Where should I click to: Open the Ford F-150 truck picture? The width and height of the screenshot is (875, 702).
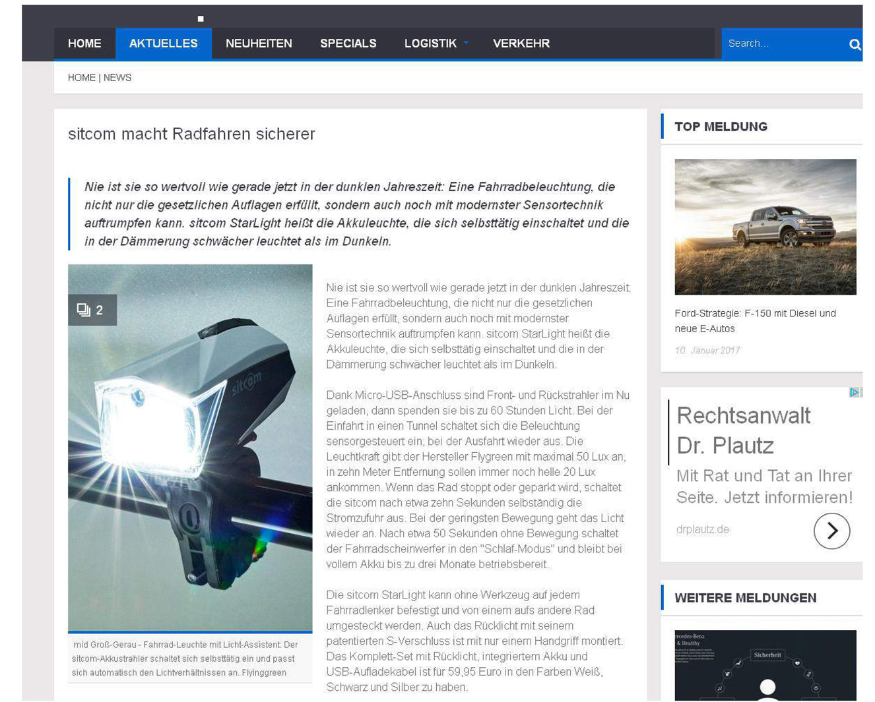point(765,227)
